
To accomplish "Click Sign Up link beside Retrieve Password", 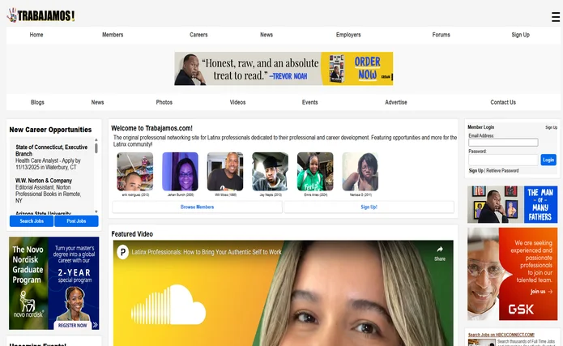I will pyautogui.click(x=476, y=171).
